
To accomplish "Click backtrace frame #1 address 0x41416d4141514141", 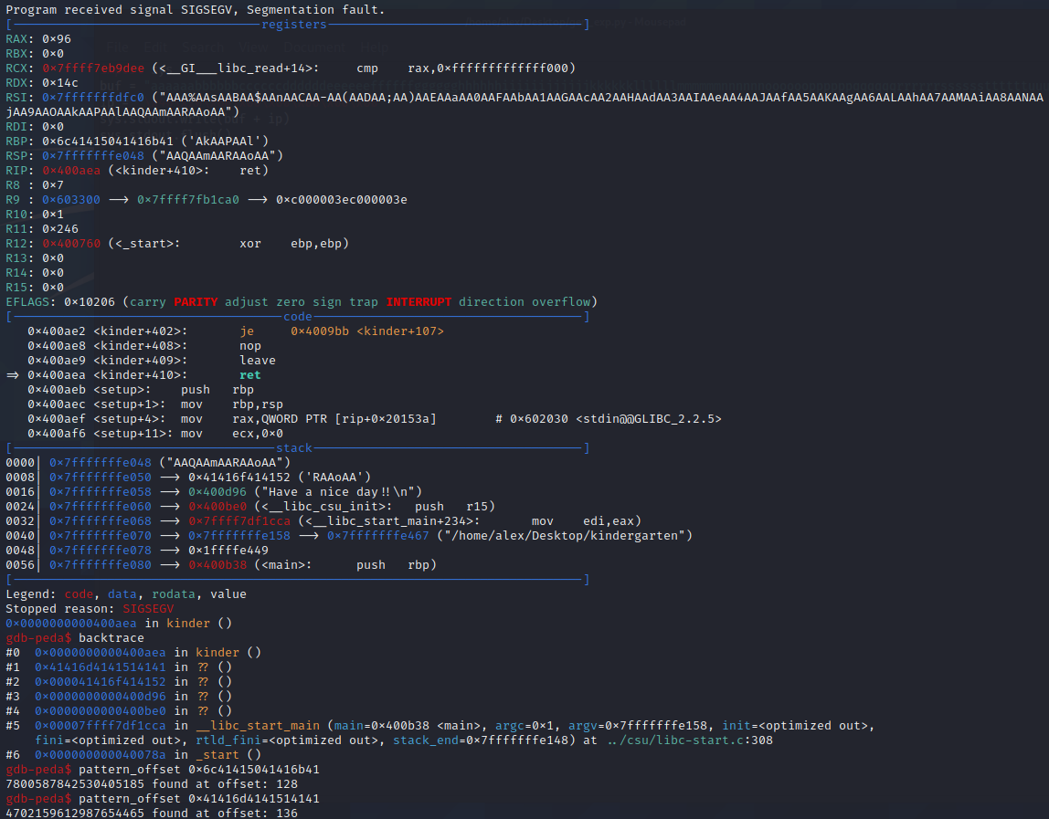I will 101,667.
